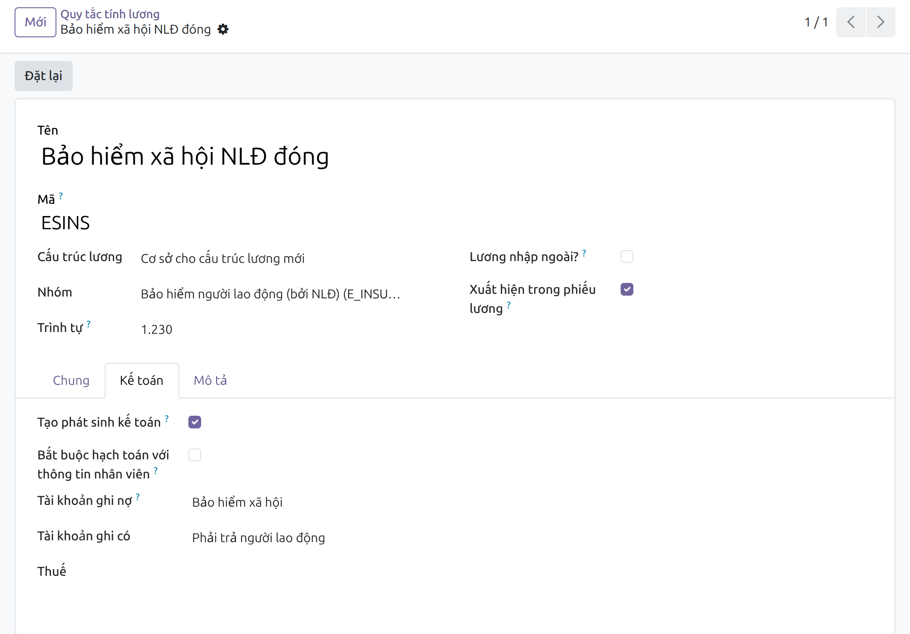Switch to the Chung tab

click(x=71, y=380)
